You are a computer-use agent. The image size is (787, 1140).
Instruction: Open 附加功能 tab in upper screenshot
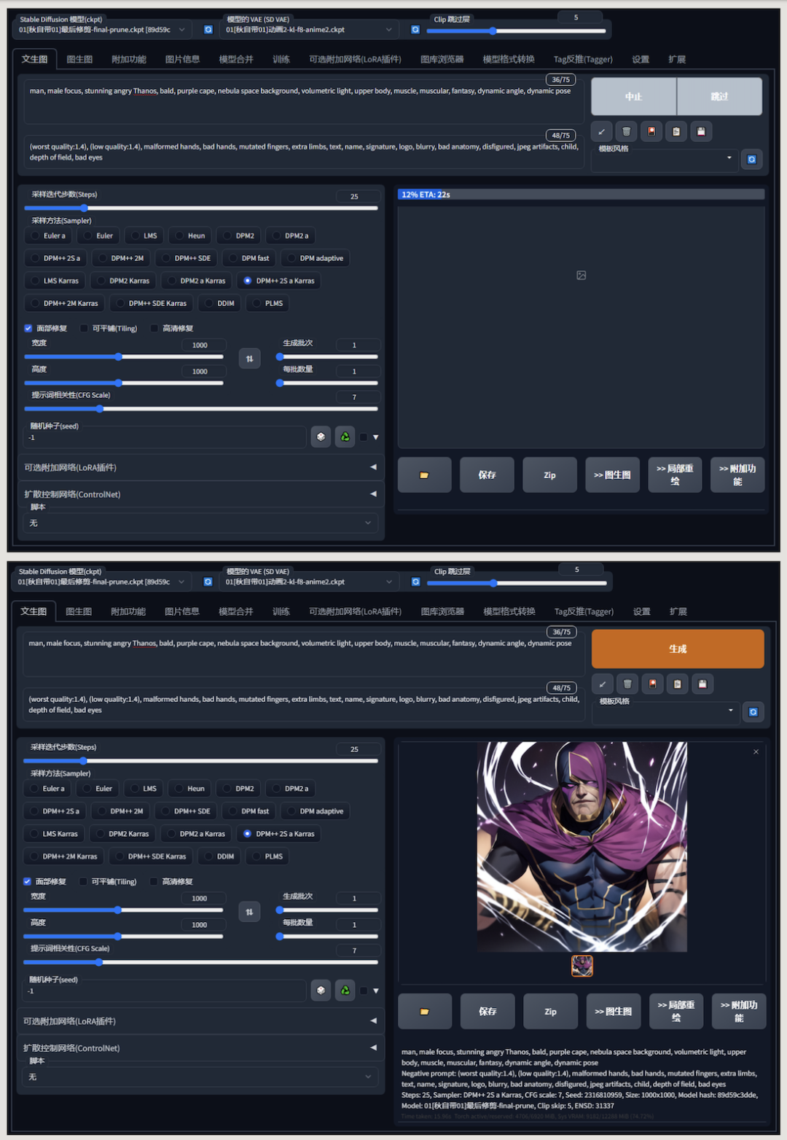pos(129,59)
